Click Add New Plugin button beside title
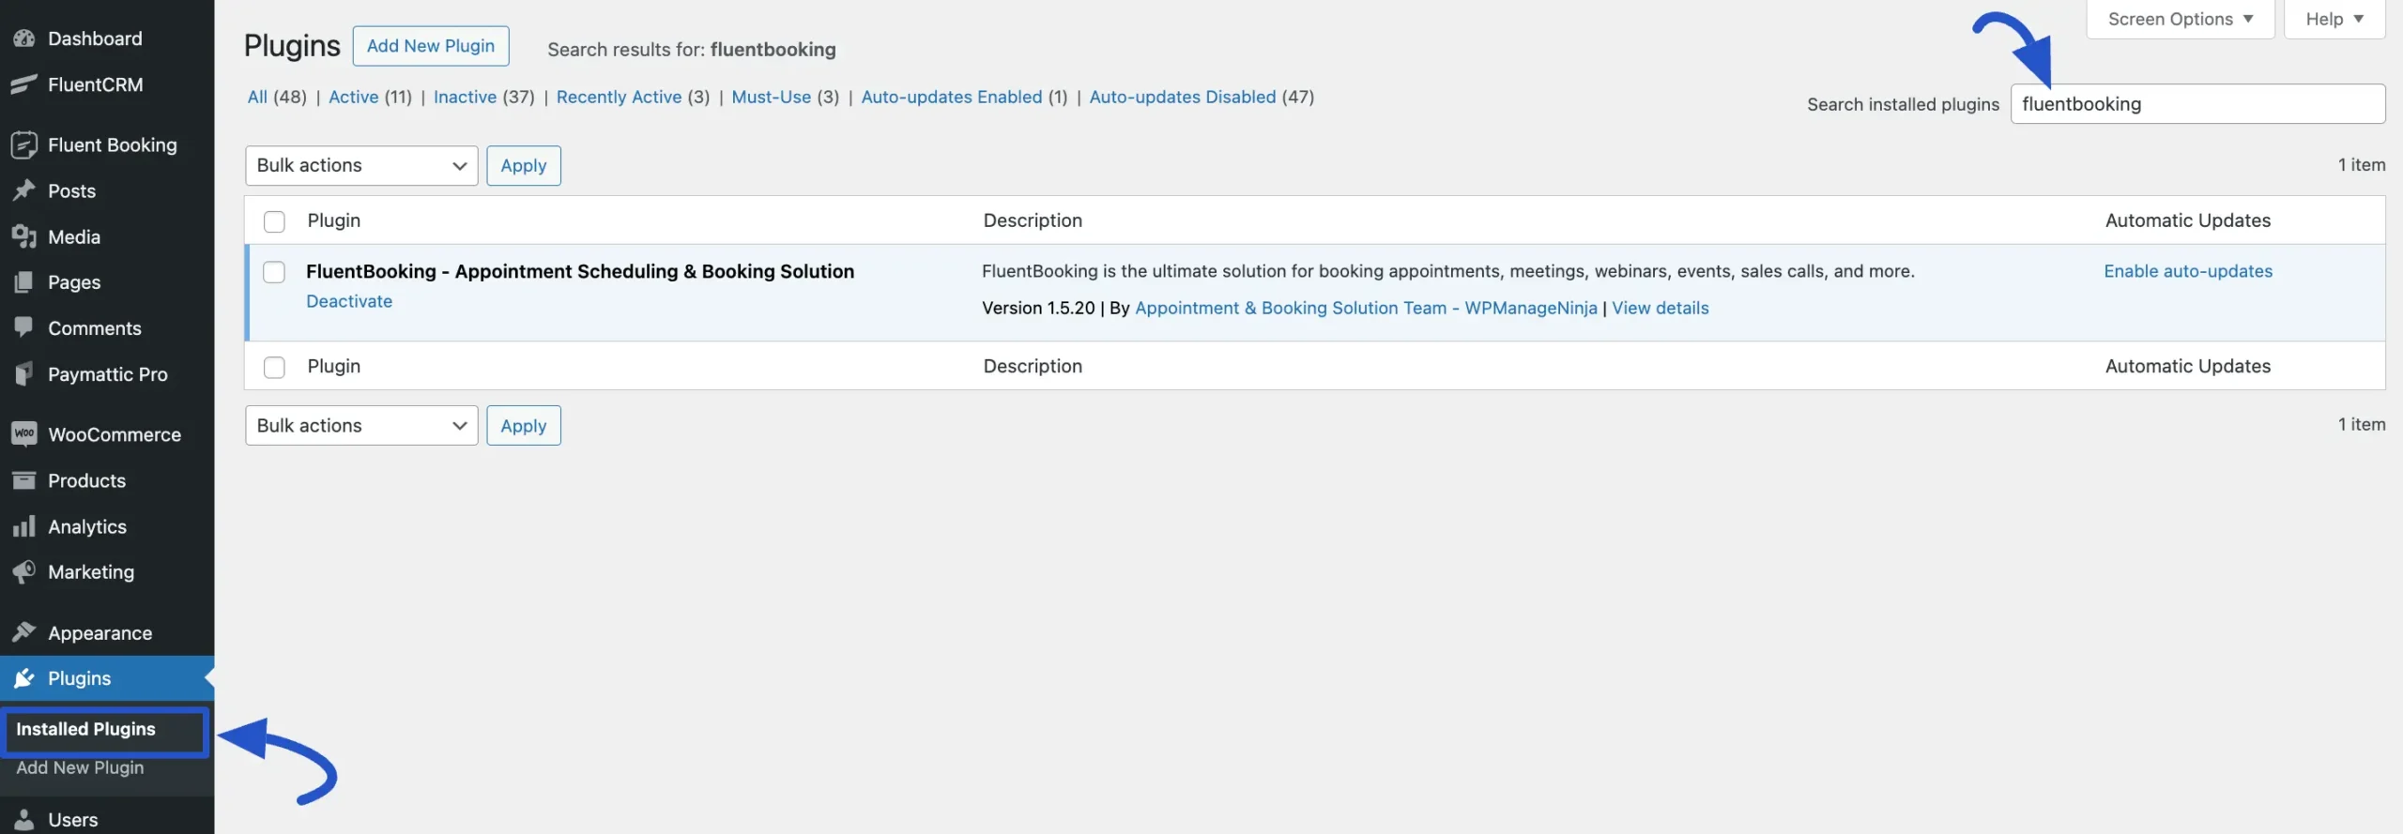The height and width of the screenshot is (834, 2403). [431, 46]
